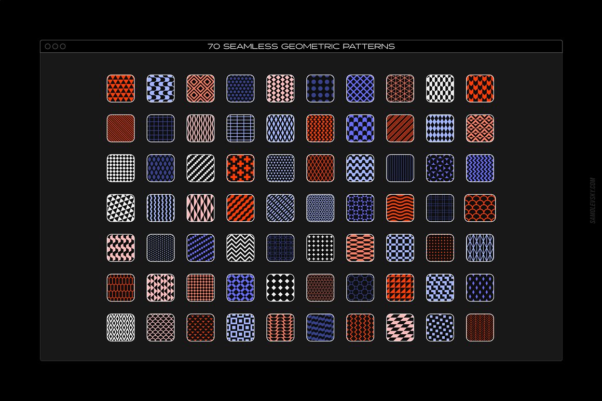Choose the white and black chevron zigzag pattern

pyautogui.click(x=240, y=248)
